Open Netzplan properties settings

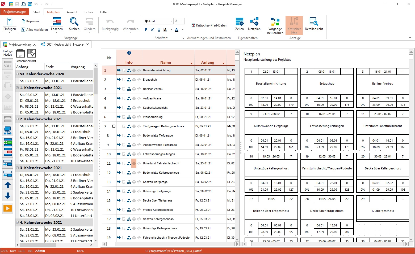[254, 24]
